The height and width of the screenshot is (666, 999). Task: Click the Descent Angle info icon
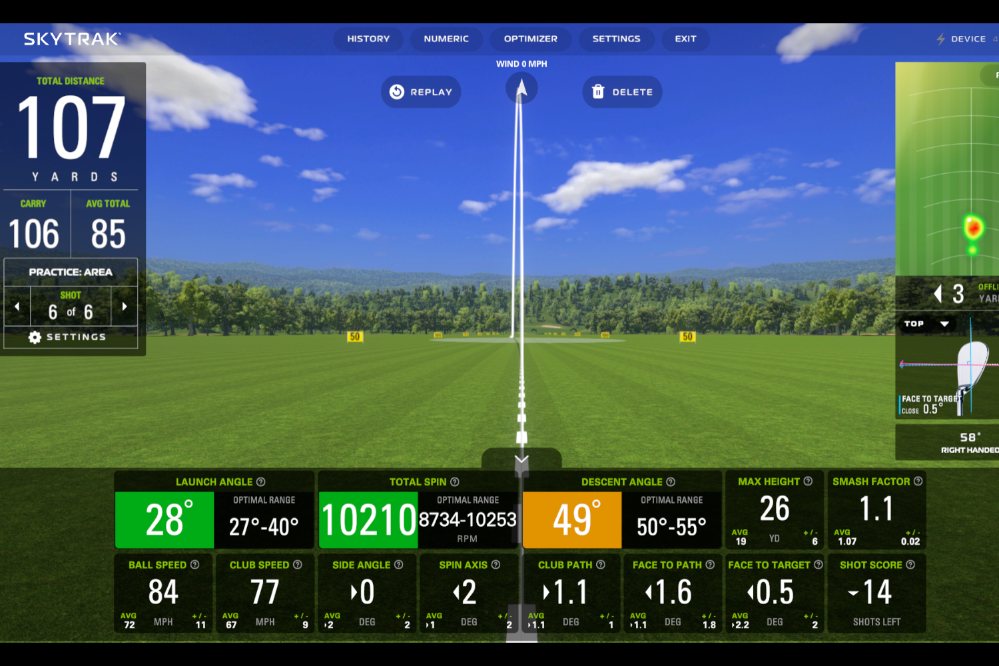(671, 482)
